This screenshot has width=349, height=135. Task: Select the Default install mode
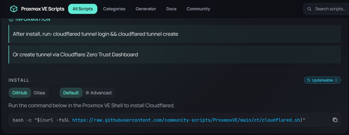(71, 93)
